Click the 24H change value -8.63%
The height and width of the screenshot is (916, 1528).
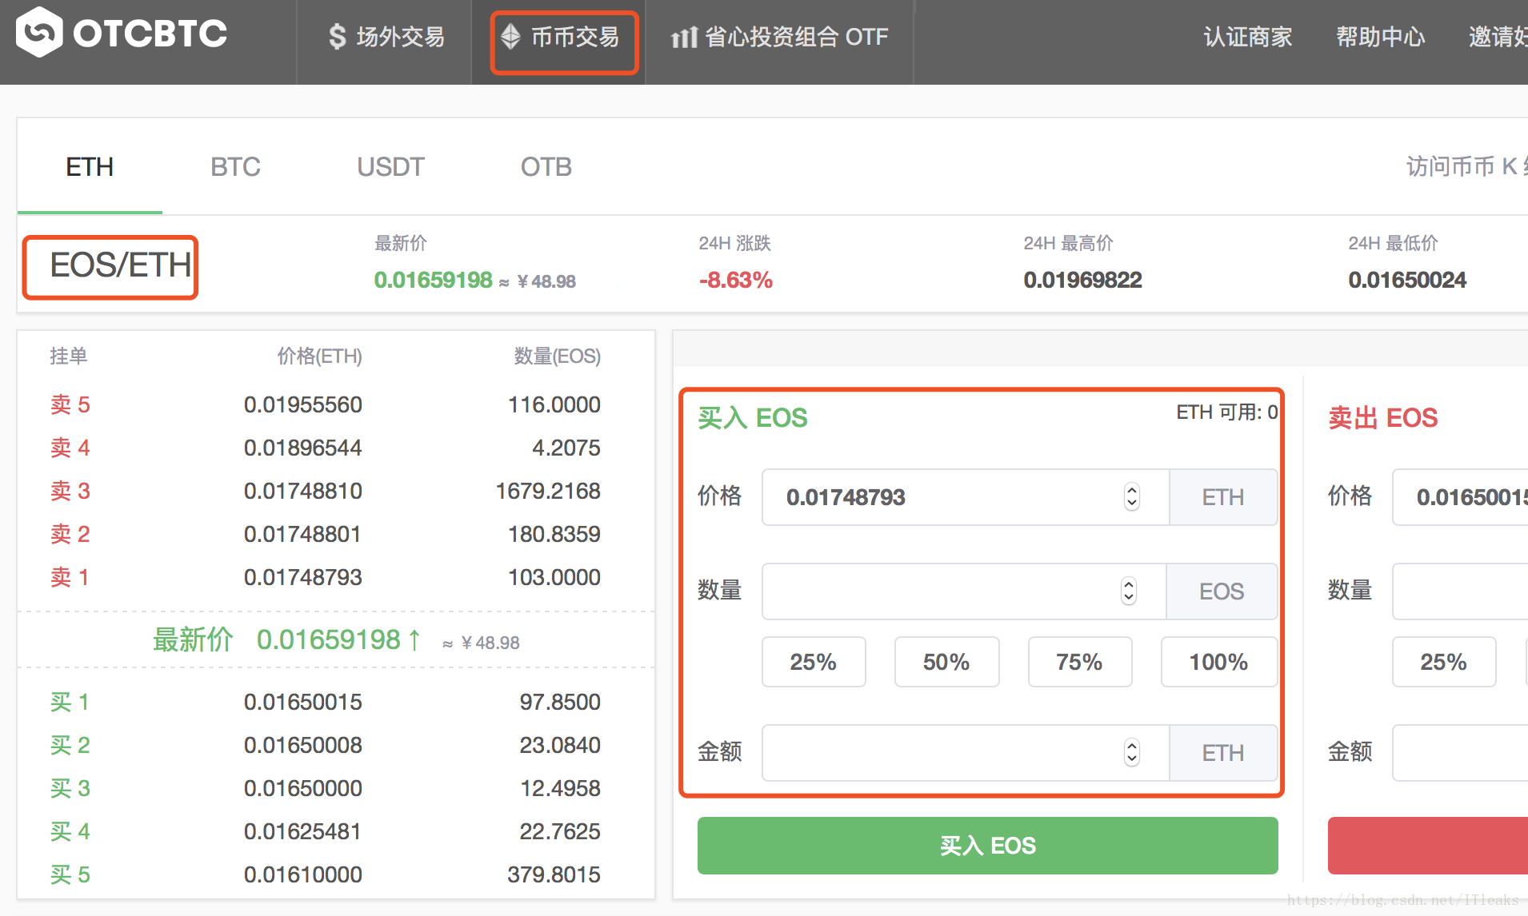[736, 280]
